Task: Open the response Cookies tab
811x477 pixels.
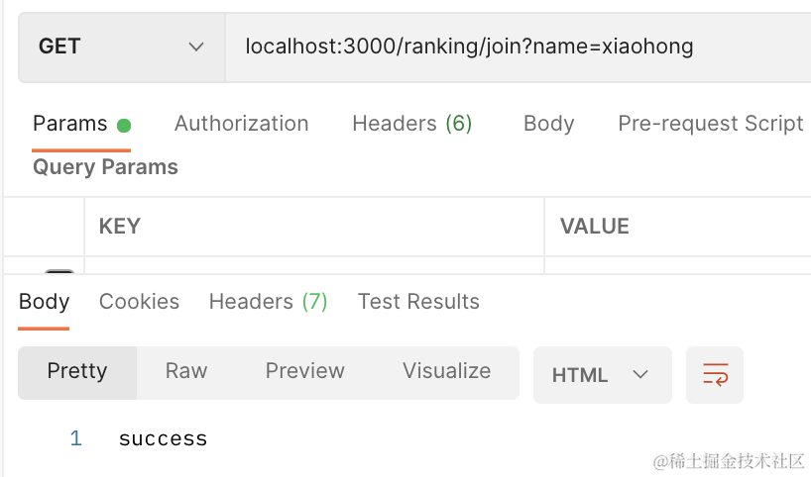Action: coord(139,302)
